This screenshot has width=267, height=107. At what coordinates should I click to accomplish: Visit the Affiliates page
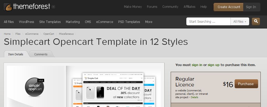(x=189, y=7)
